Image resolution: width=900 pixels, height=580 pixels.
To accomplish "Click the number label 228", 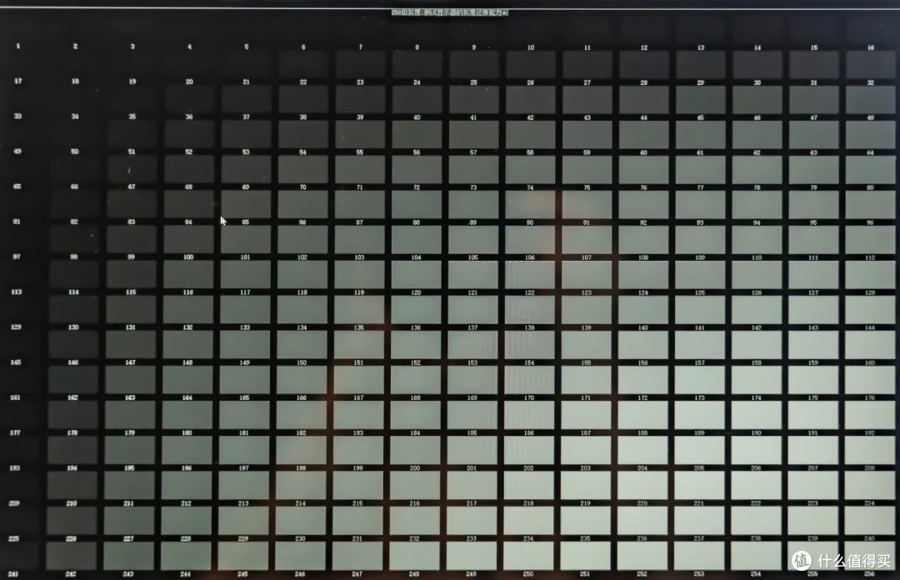I will 186,538.
